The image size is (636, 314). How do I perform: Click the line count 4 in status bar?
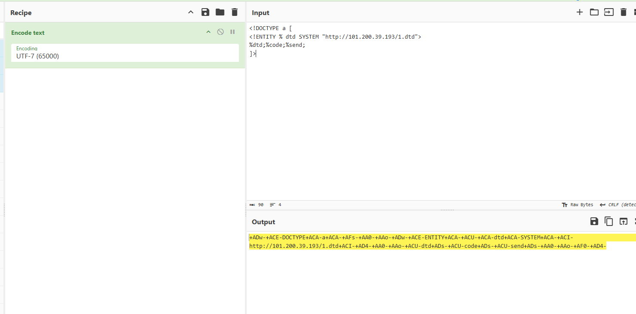(x=275, y=205)
